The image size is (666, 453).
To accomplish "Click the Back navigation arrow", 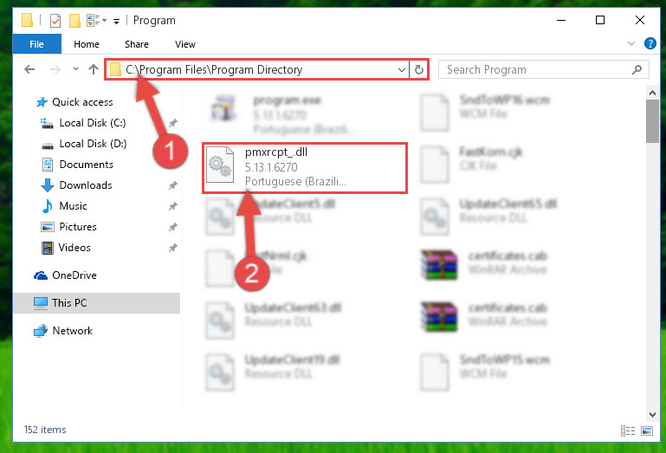I will (x=29, y=69).
